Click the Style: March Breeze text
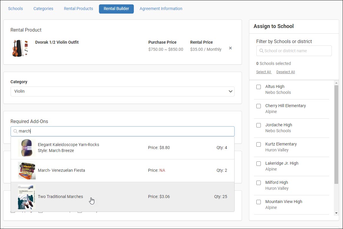This screenshot has height=229, width=343. click(x=56, y=151)
